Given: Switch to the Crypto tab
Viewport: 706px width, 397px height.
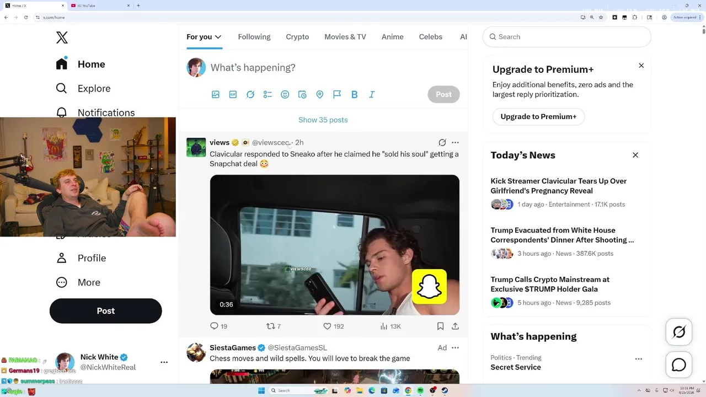Looking at the screenshot, I should pyautogui.click(x=297, y=37).
